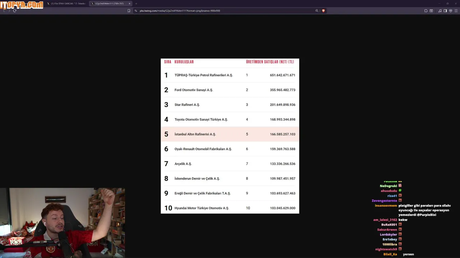Click chat username Zevengesternte
Screen dimensions: 460x258
(x=384, y=201)
